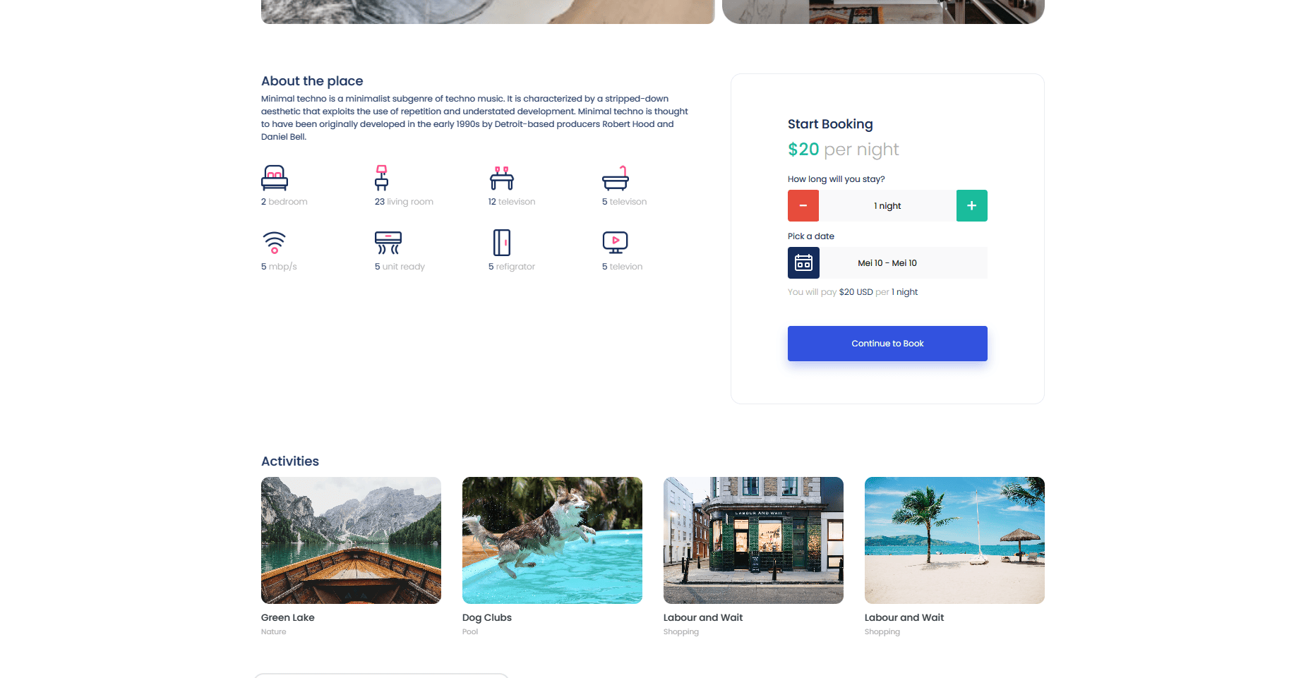
Task: Open the Green Lake activity photo
Action: tap(351, 540)
